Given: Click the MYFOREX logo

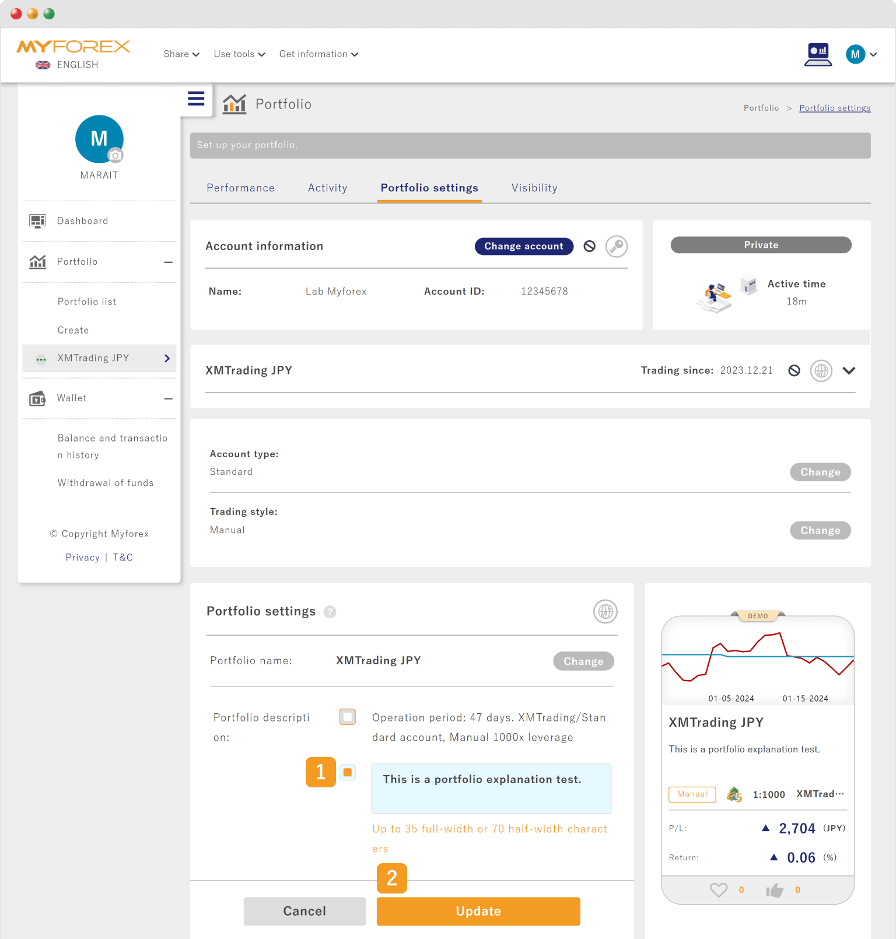Looking at the screenshot, I should click(x=73, y=47).
